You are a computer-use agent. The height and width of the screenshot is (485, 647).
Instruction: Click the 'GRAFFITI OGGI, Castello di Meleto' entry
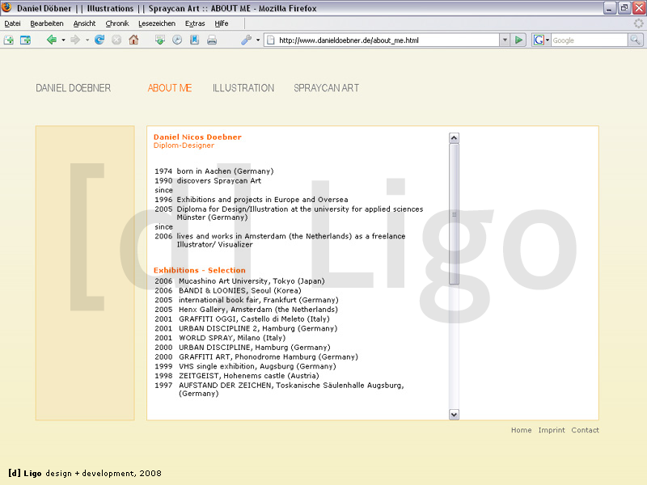[x=254, y=318]
